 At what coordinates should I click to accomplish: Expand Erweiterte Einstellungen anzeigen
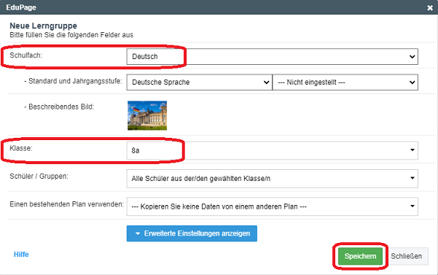coord(192,233)
